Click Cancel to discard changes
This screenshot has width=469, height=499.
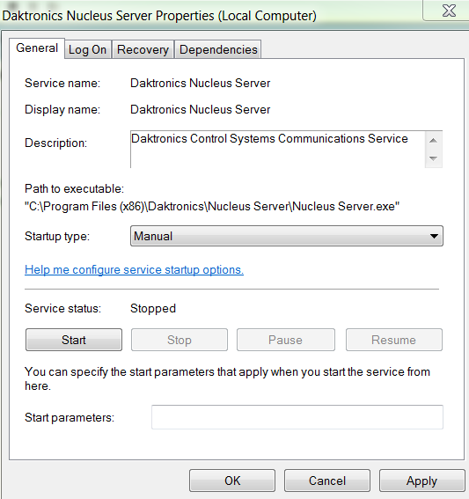pos(327,481)
